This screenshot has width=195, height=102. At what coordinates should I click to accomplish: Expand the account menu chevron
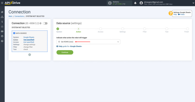pyautogui.click(x=193, y=3)
